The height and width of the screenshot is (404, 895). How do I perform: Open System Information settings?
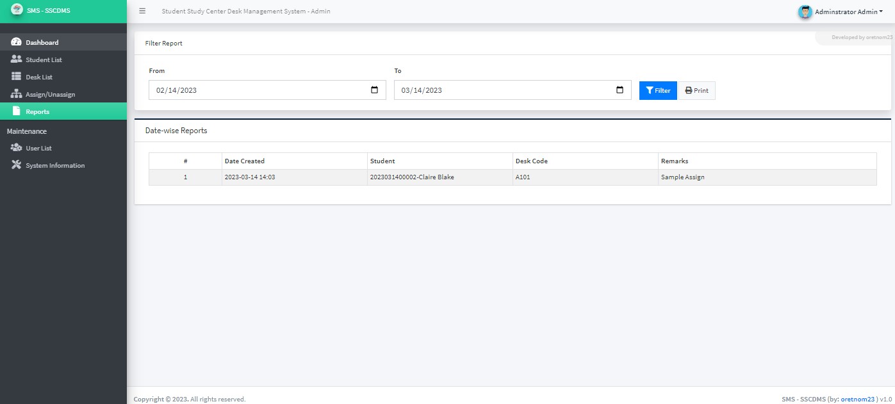pyautogui.click(x=63, y=165)
